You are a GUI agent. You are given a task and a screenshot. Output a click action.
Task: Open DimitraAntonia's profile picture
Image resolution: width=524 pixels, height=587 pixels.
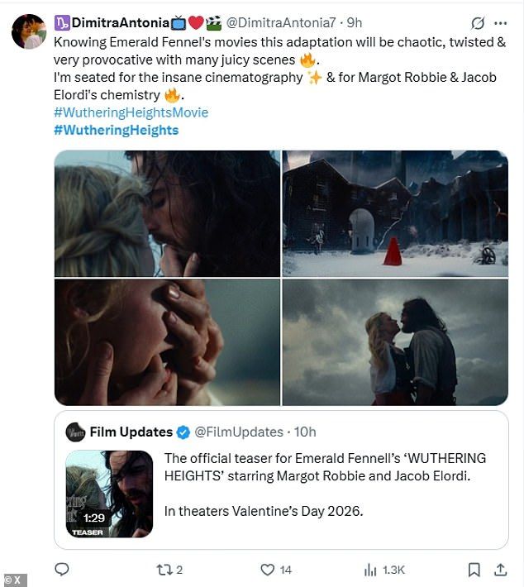click(29, 31)
